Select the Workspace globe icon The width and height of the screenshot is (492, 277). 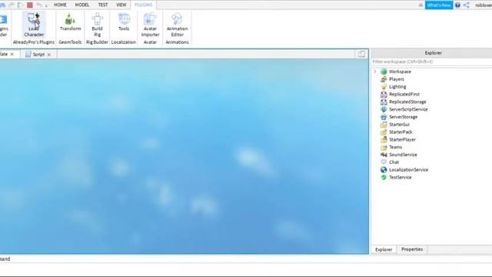coord(384,72)
